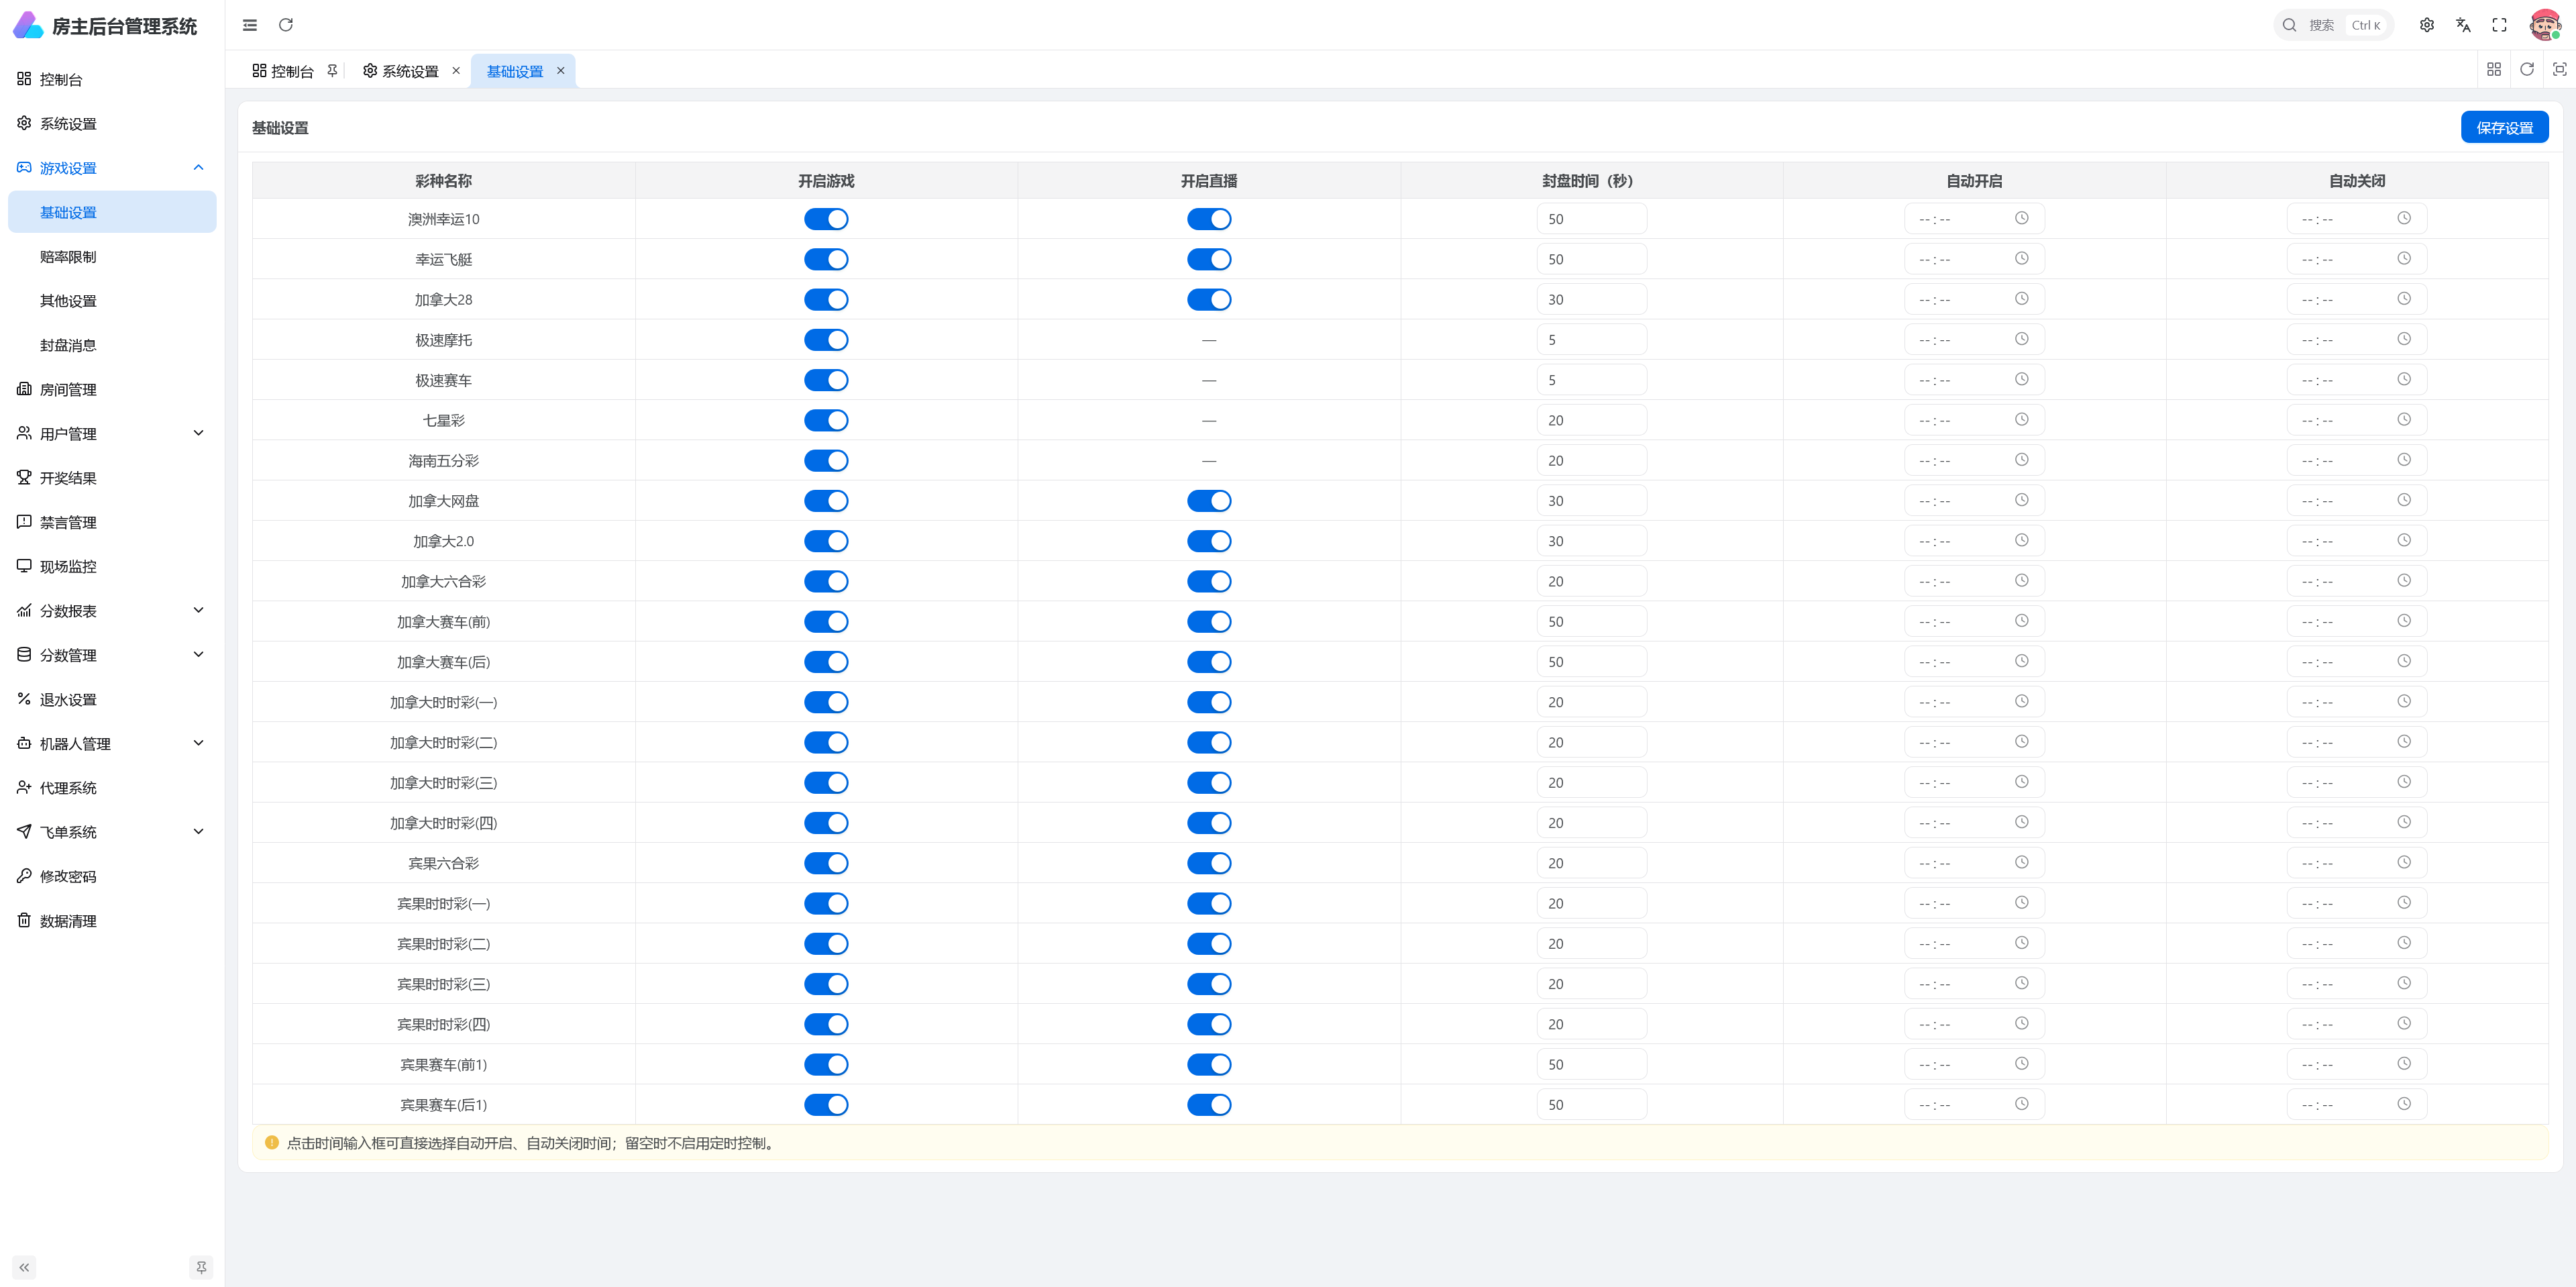Toggle 开启直播 for 幸运飞艇
The width and height of the screenshot is (2576, 1287).
click(1209, 259)
